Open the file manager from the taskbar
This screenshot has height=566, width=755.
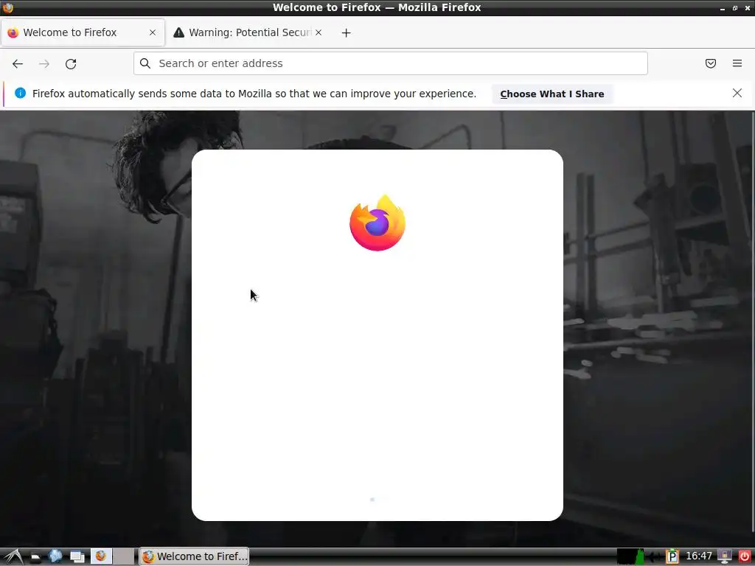pos(35,557)
